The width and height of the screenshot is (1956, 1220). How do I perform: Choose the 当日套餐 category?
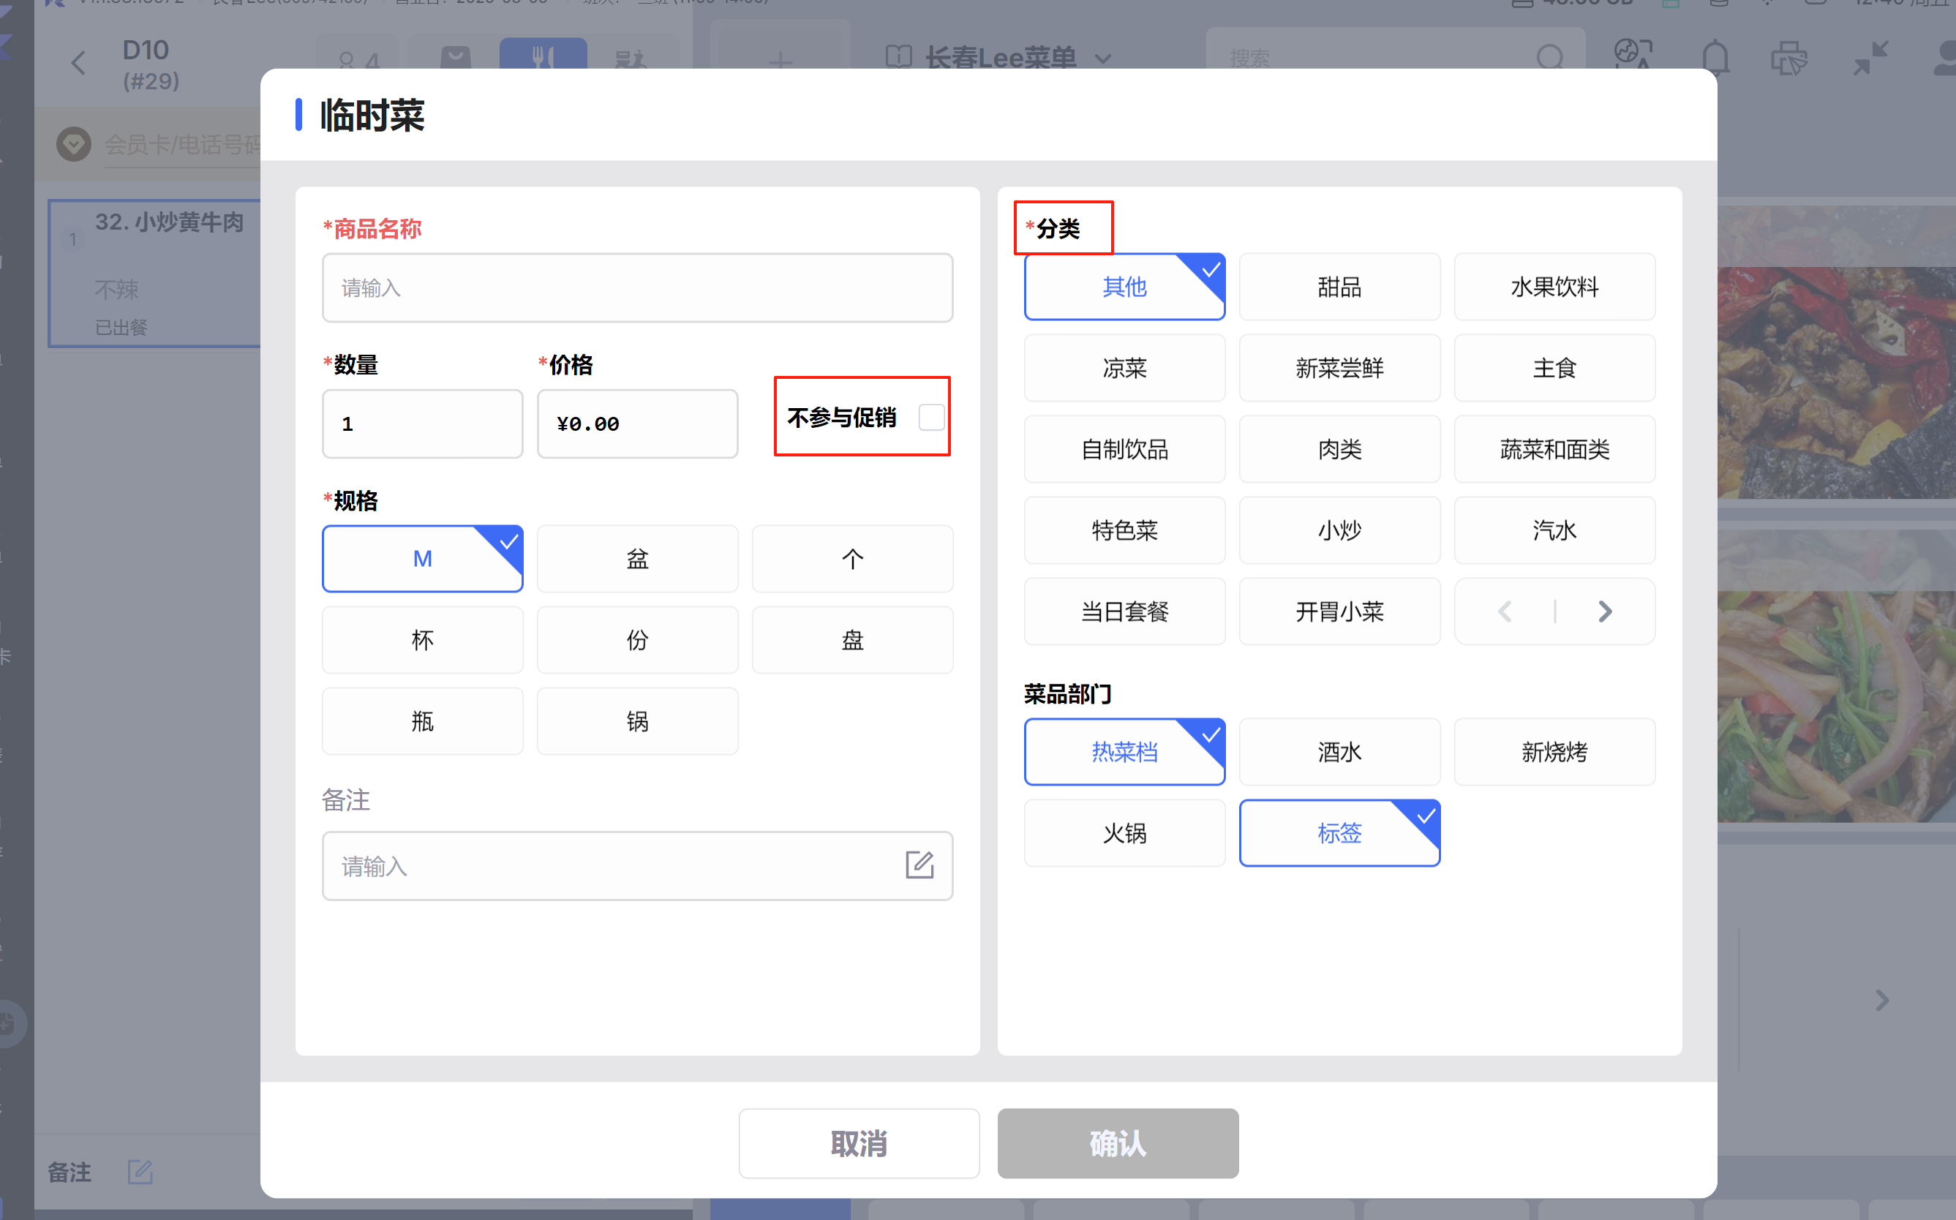pyautogui.click(x=1124, y=611)
